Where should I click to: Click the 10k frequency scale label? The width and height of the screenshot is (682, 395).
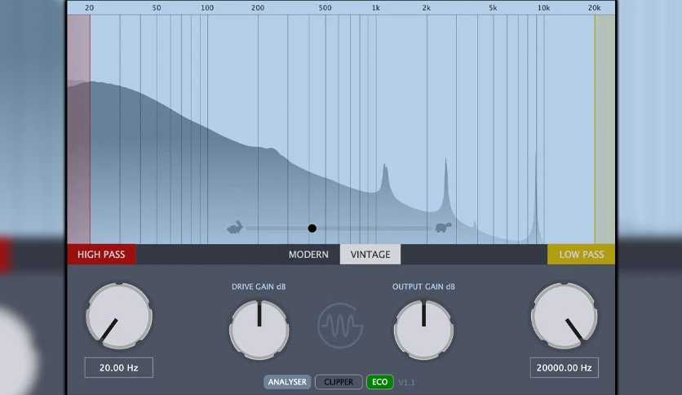tap(543, 8)
